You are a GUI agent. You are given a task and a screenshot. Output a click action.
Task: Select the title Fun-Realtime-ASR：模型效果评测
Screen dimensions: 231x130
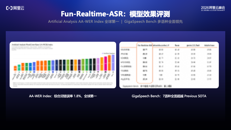[116, 14]
